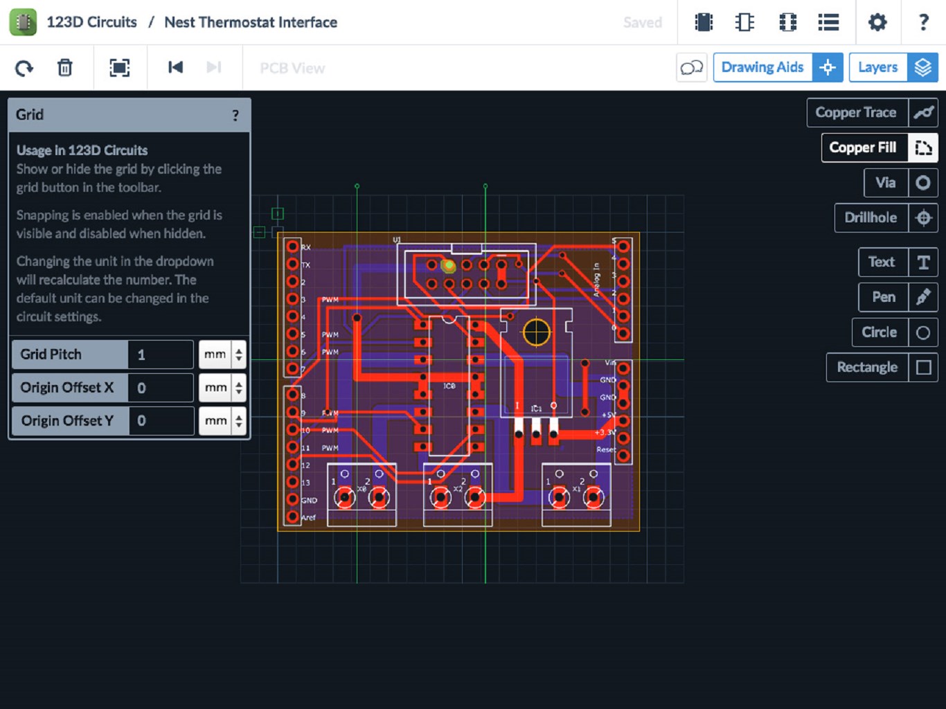The height and width of the screenshot is (709, 946).
Task: Open the electronics lab view icon
Action: pyautogui.click(x=704, y=22)
